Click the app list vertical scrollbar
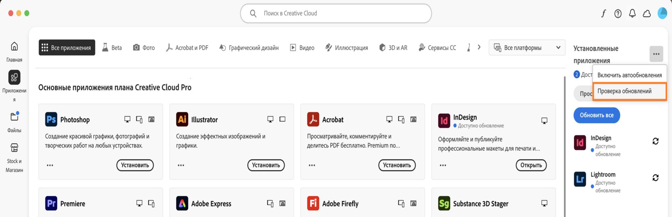This screenshot has height=217, width=672. [x=564, y=147]
